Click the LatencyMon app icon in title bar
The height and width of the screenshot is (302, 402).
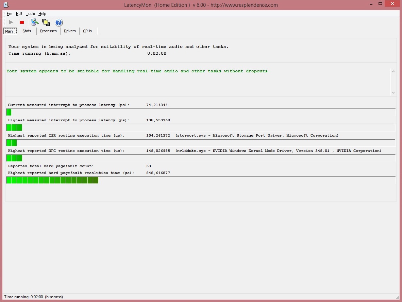pos(6,5)
